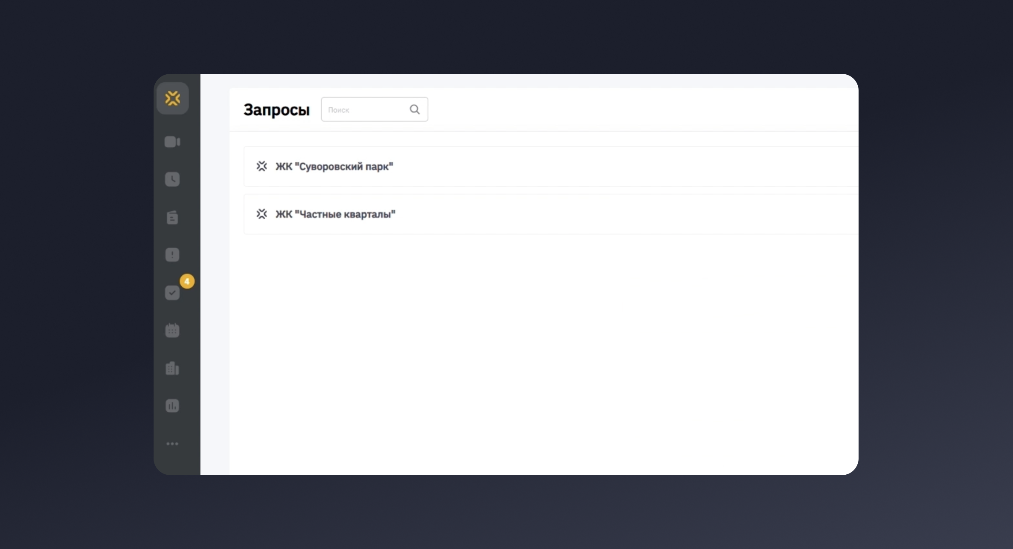Select the second request card row
Image resolution: width=1013 pixels, height=549 pixels.
(546, 214)
